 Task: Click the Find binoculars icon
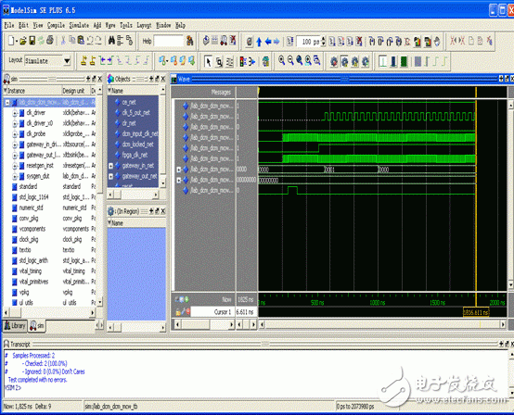coord(111,41)
